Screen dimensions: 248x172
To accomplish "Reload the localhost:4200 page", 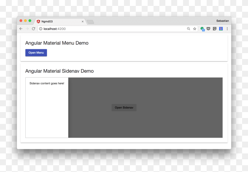I will (33, 29).
